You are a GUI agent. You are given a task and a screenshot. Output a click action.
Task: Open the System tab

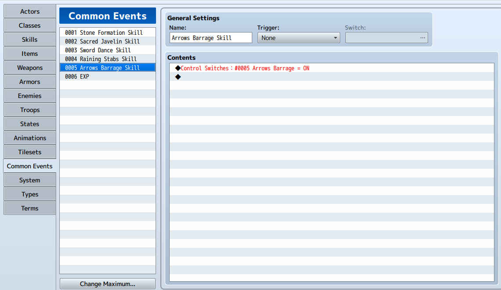pyautogui.click(x=30, y=180)
